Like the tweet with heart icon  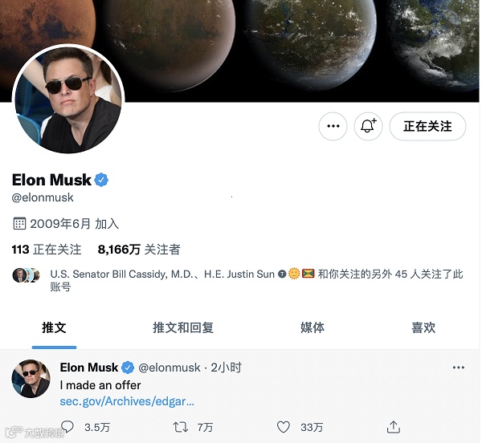pyautogui.click(x=283, y=427)
